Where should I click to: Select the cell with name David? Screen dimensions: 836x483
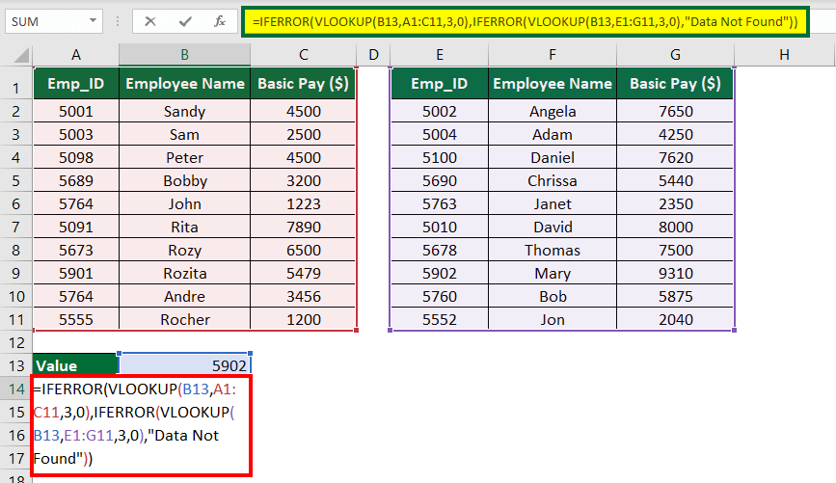tap(553, 228)
